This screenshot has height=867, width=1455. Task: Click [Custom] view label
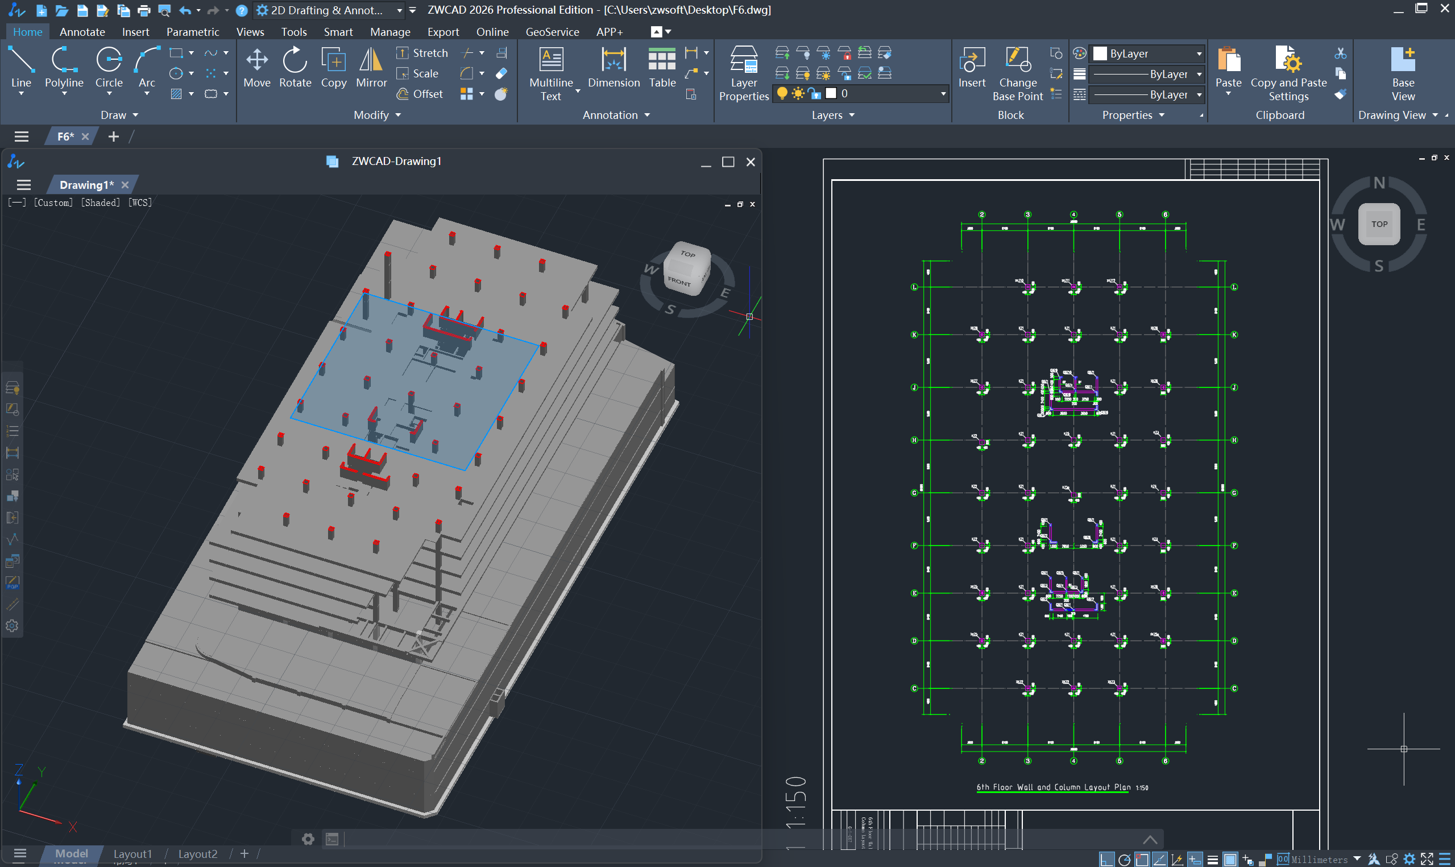(x=53, y=203)
